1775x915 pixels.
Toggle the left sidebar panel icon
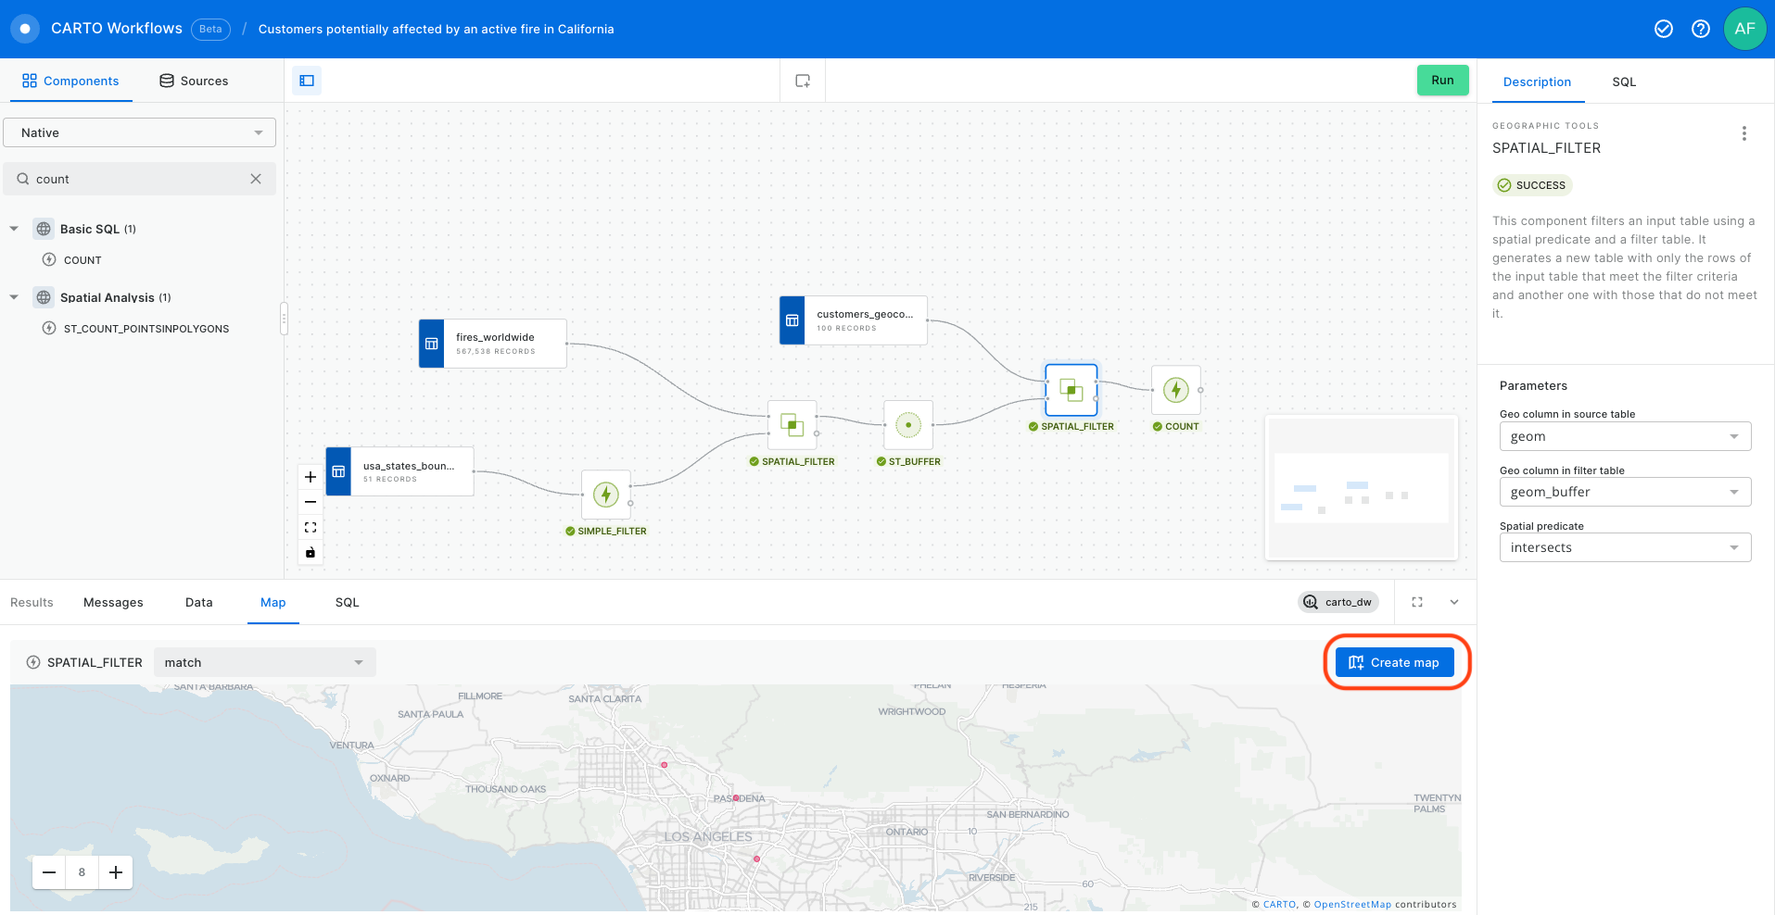pos(307,81)
